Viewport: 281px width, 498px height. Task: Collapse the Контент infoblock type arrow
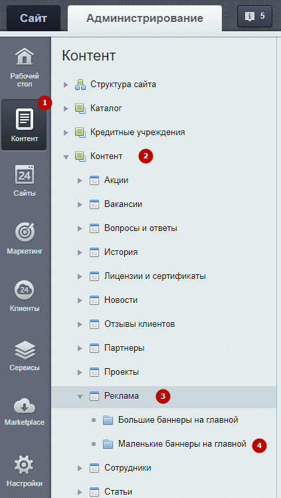pos(66,156)
